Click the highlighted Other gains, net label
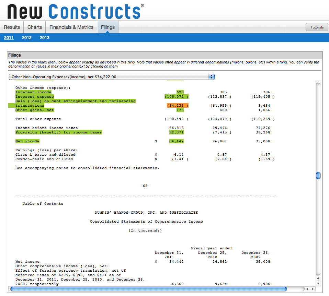 [x=35, y=110]
